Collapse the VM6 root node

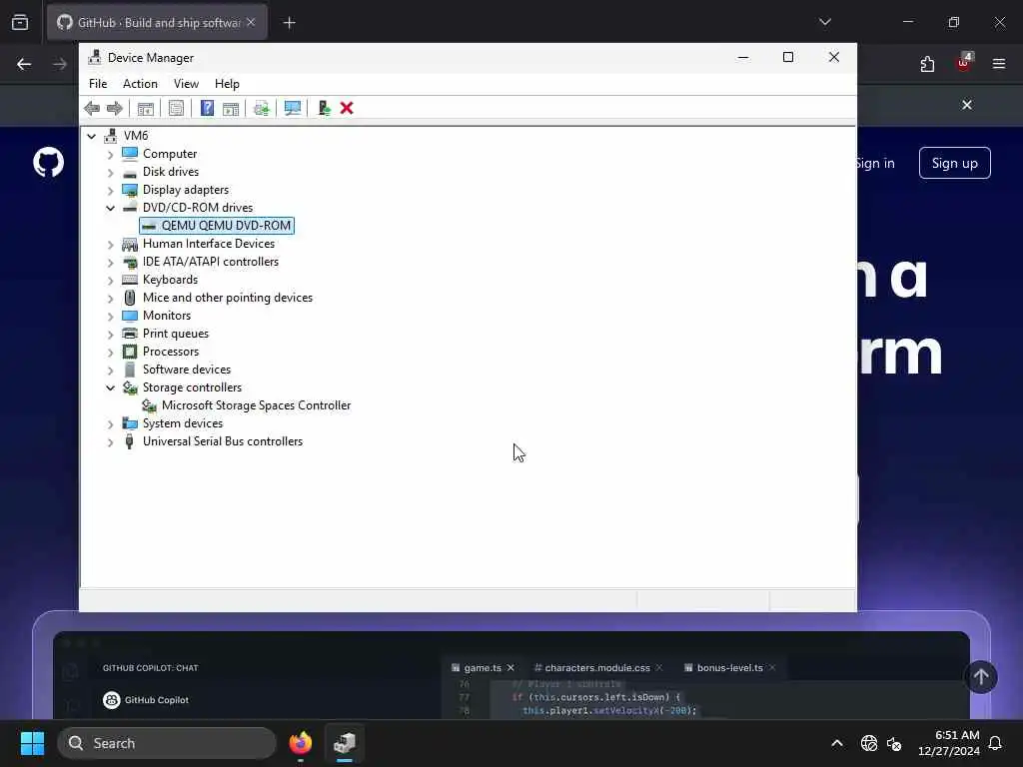coord(91,136)
